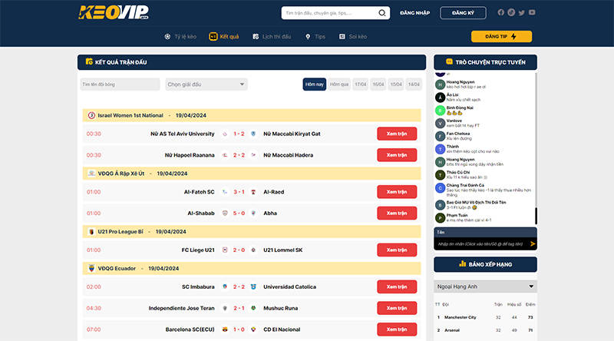
Task: Open Soi kèo menu item
Action: tap(353, 36)
